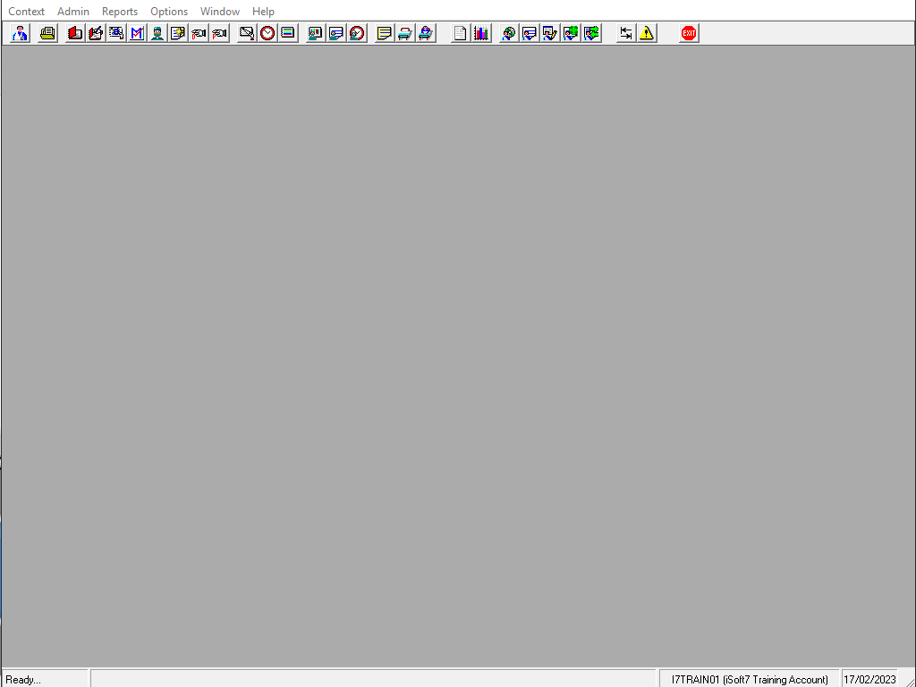Click the bar chart toolbar icon
The height and width of the screenshot is (687, 916).
[x=480, y=33]
